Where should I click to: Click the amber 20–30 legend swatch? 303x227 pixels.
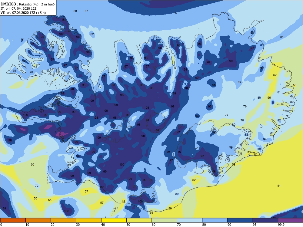pos(63,220)
